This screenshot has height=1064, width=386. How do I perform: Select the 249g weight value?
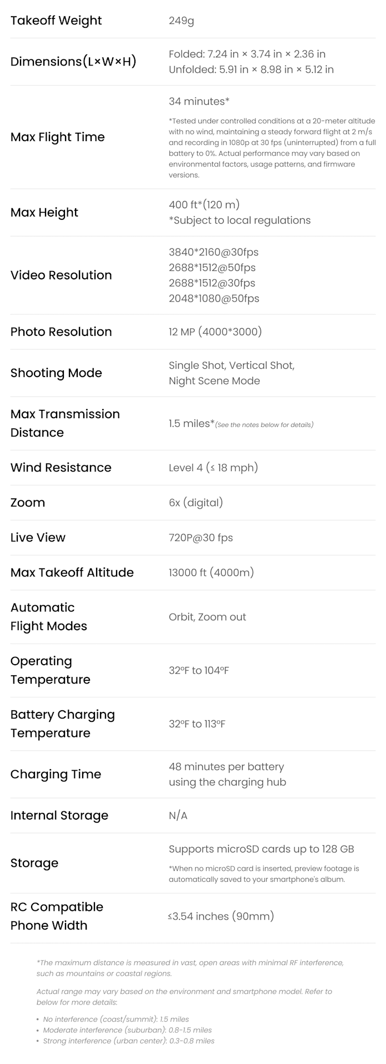point(181,21)
